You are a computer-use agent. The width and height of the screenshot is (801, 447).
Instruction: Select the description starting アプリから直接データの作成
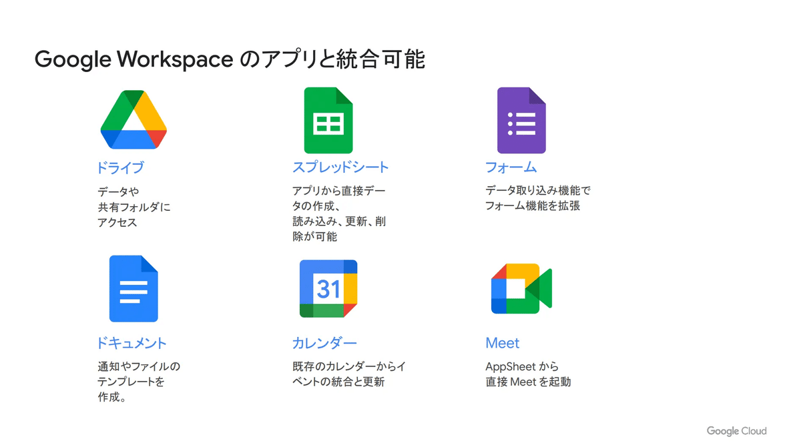[x=339, y=213]
